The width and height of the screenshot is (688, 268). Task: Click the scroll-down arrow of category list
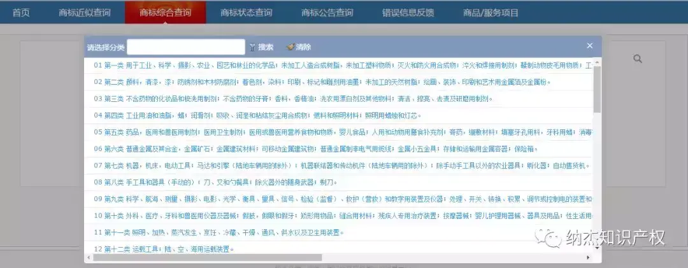(x=597, y=248)
